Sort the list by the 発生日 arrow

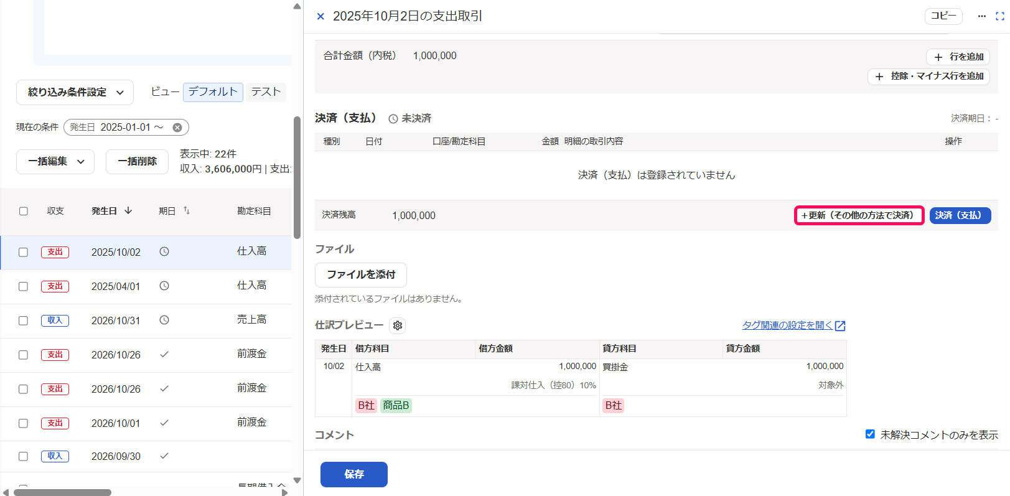click(128, 211)
